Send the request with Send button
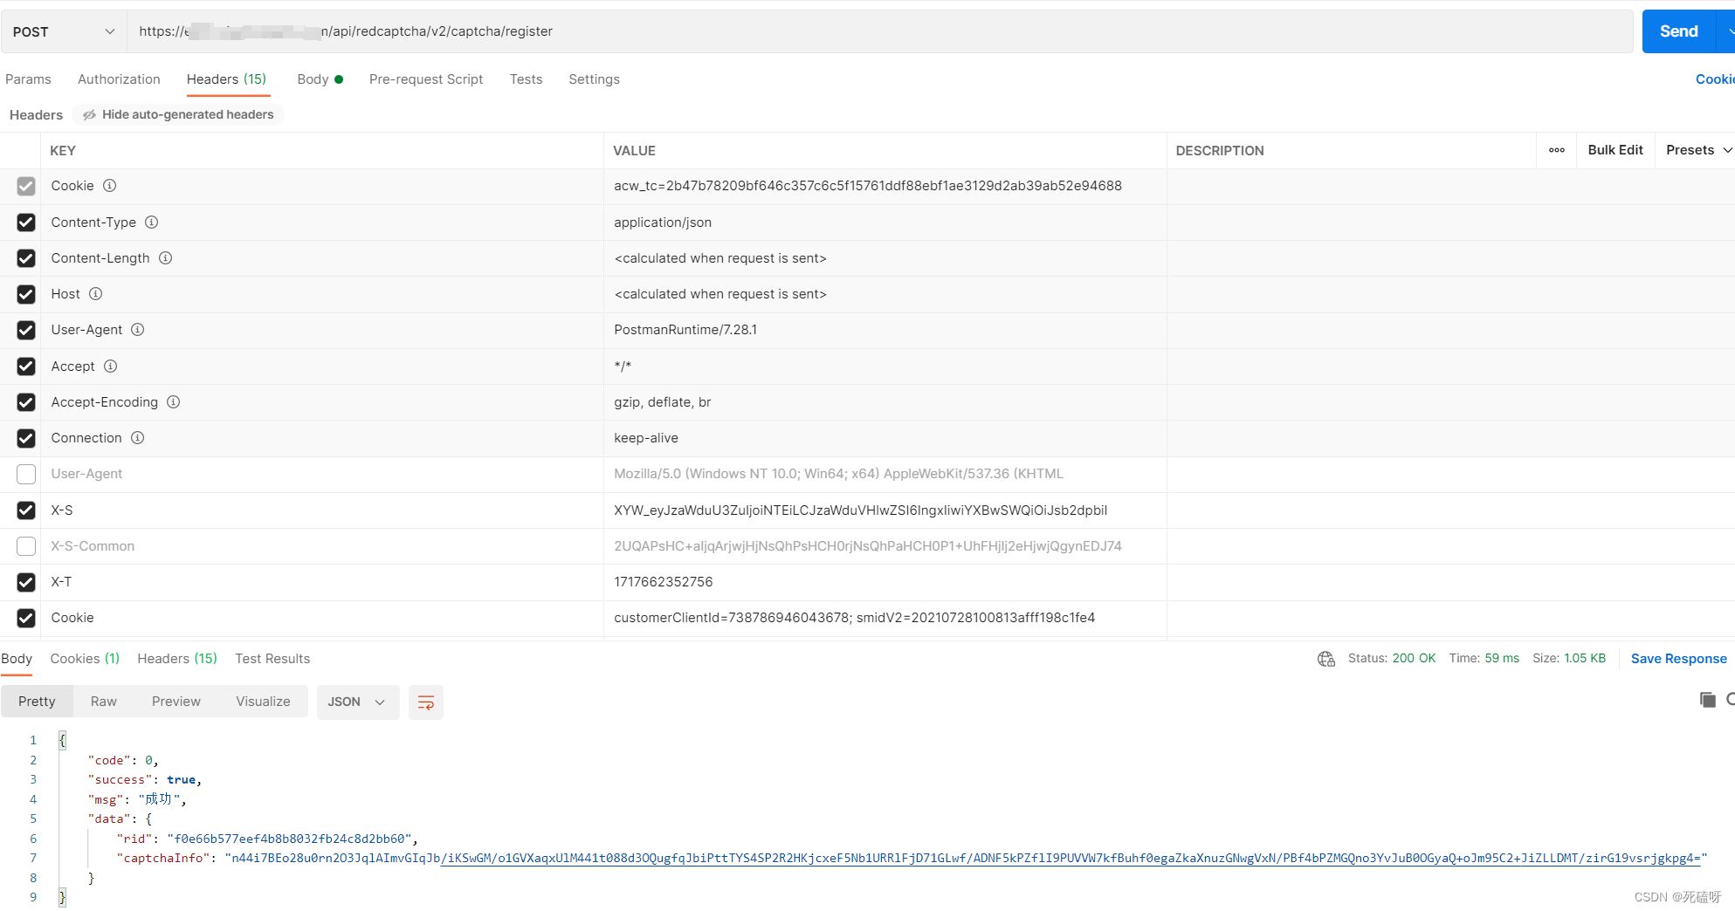 tap(1679, 31)
